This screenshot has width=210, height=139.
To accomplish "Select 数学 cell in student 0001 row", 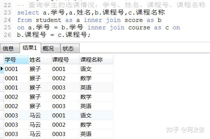I will [96, 78].
